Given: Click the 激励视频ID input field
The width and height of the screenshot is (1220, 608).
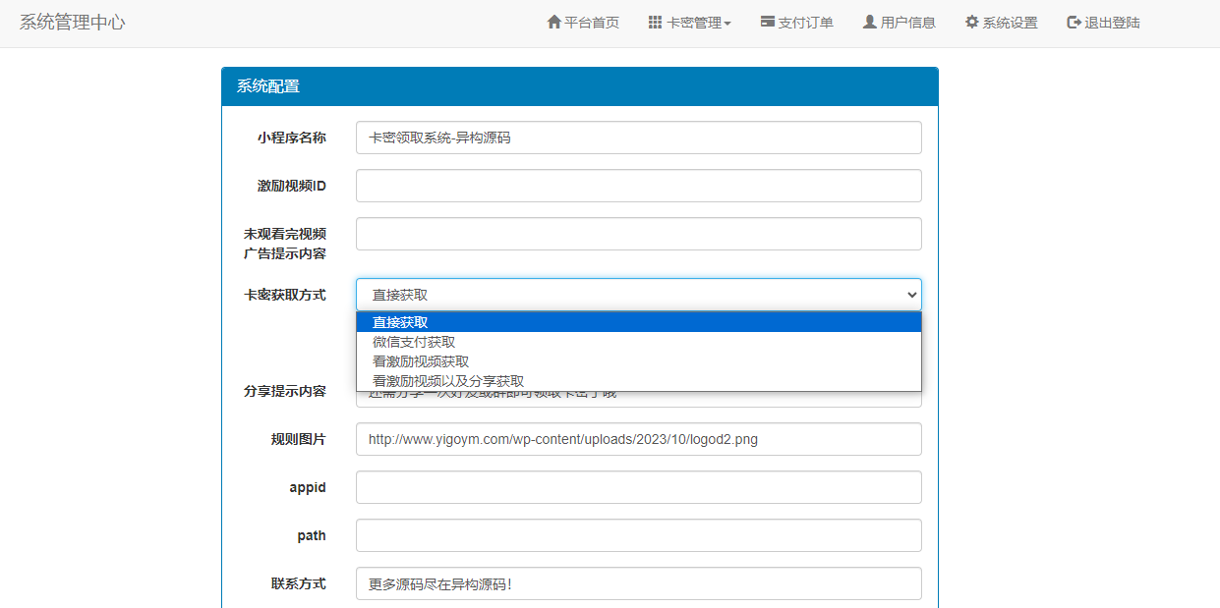Looking at the screenshot, I should [x=639, y=185].
